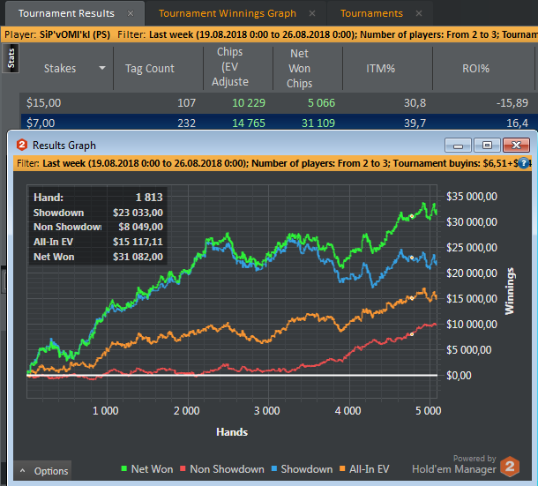Click the Results Graph filter description bar
Screen dimensions: 538x486
[273, 163]
